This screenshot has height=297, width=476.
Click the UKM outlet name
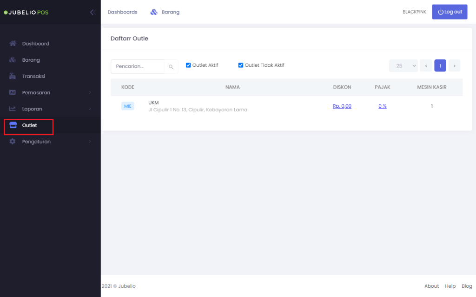[x=153, y=103]
